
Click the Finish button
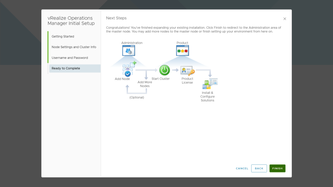277,168
